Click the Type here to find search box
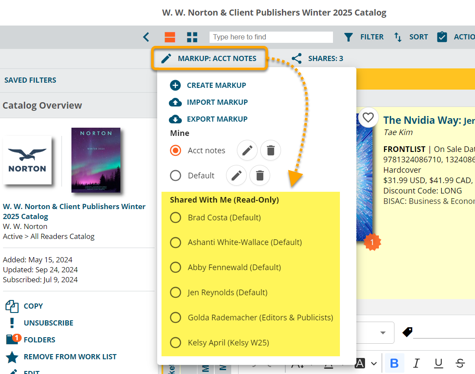 point(271,37)
